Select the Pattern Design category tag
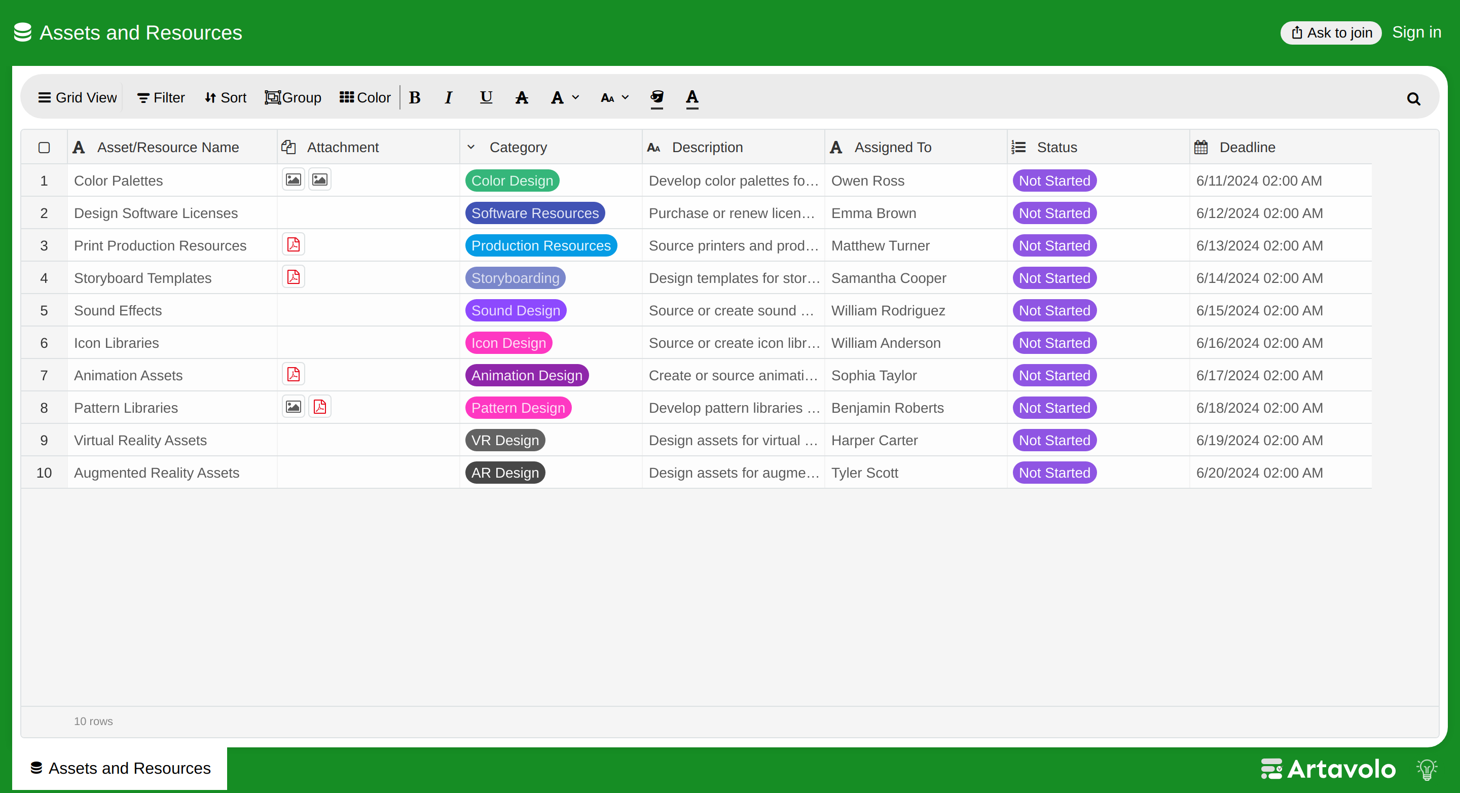 pyautogui.click(x=518, y=408)
